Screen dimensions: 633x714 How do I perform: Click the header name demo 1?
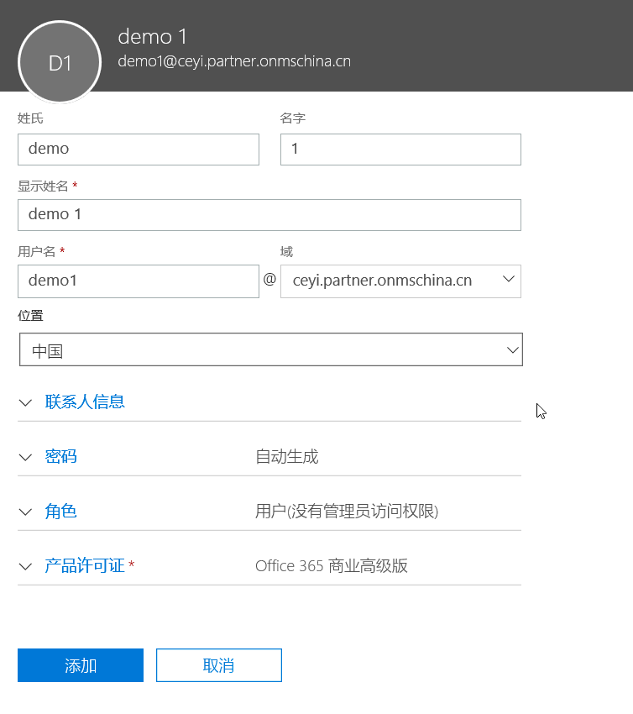click(153, 36)
